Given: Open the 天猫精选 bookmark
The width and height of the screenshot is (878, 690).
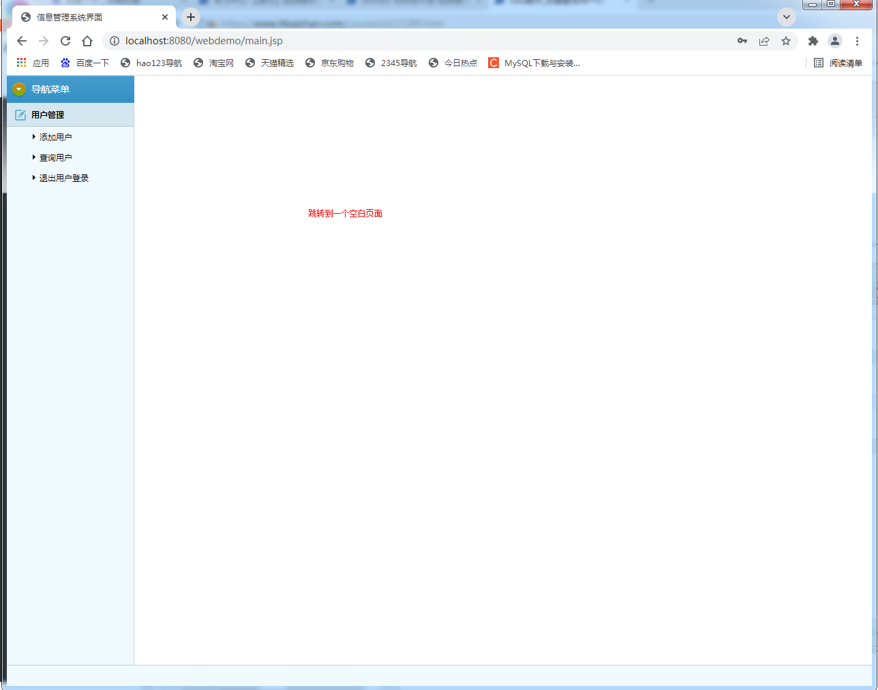Looking at the screenshot, I should tap(269, 63).
